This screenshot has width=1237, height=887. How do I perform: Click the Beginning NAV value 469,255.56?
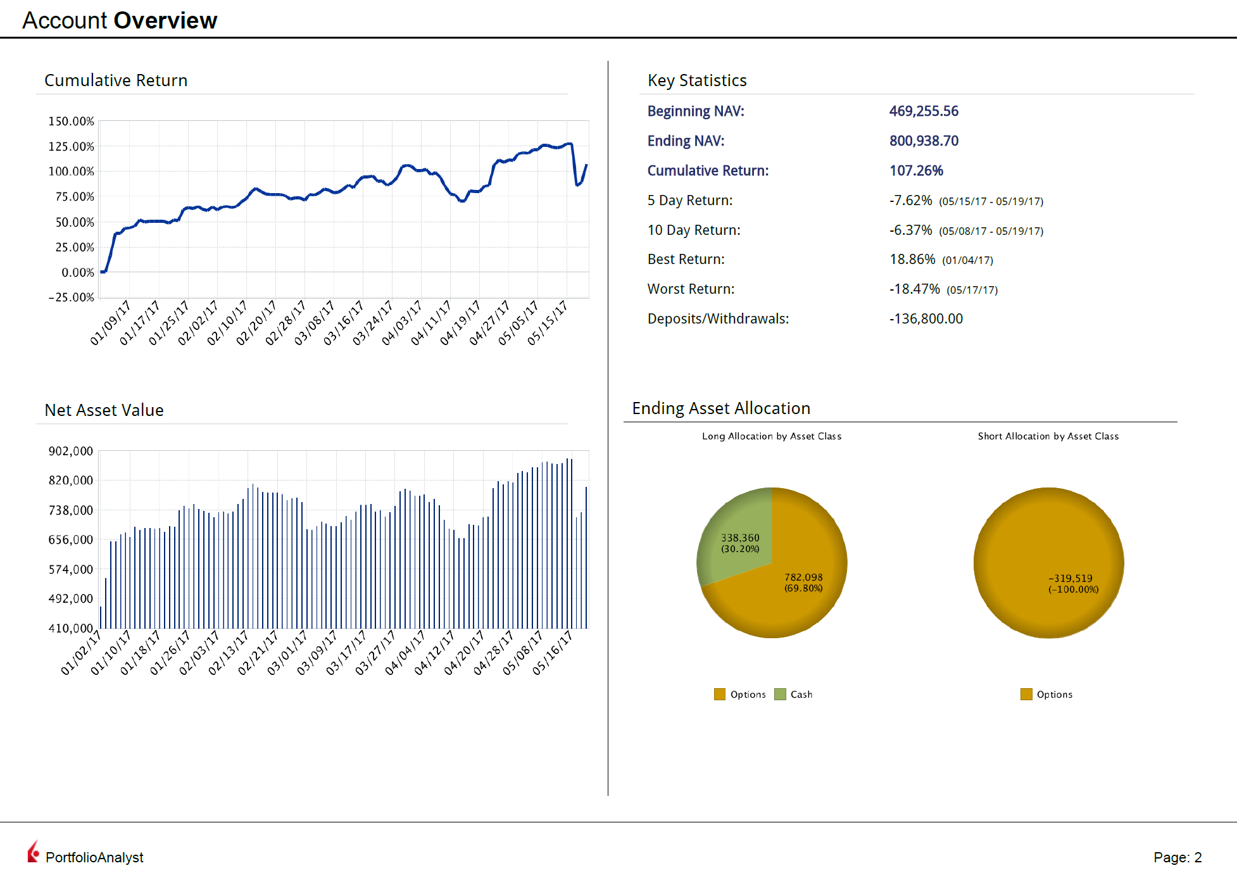(x=924, y=111)
